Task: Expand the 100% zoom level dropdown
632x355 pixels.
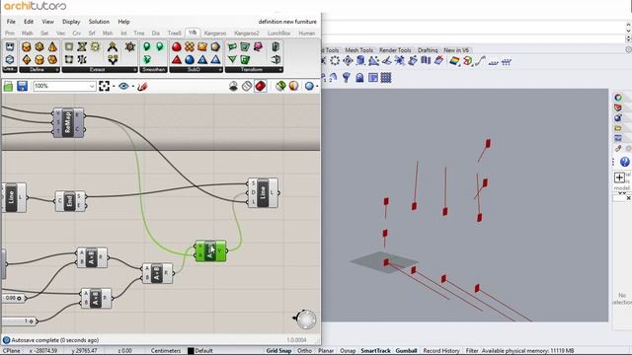Action: pos(92,86)
